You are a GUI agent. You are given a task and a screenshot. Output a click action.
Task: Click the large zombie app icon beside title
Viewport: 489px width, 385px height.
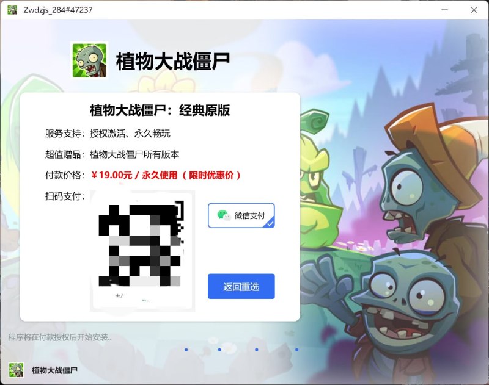coord(89,60)
